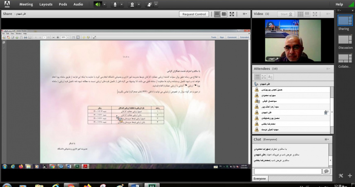Click the microphone icon in the attendee list
This screenshot has width=355, height=187.
326,112
